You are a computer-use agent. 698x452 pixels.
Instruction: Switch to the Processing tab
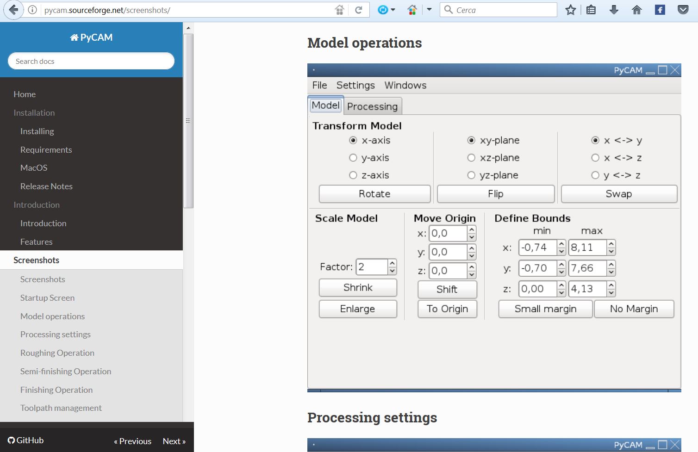[373, 106]
